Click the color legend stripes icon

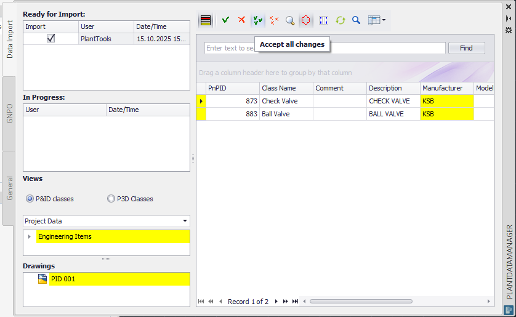pos(206,20)
